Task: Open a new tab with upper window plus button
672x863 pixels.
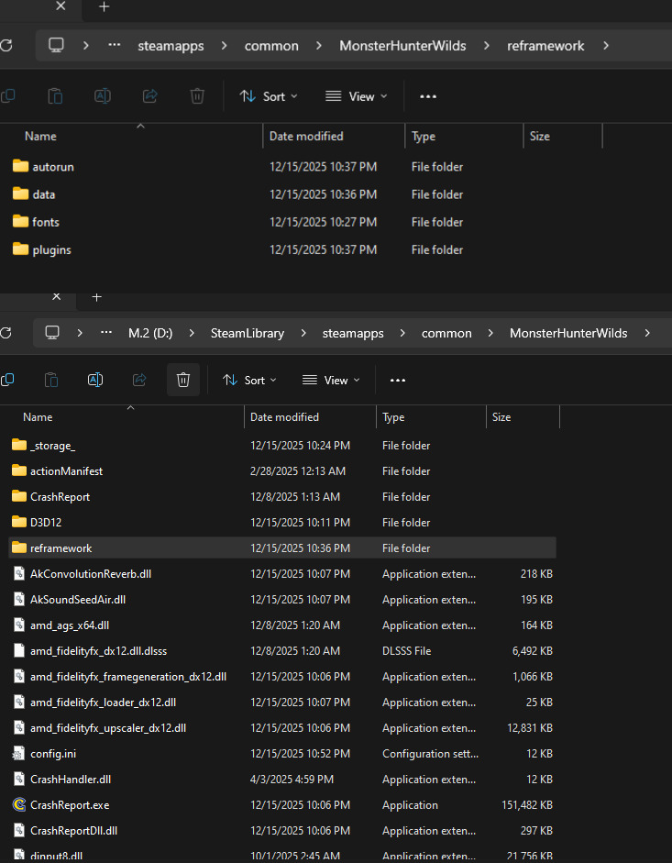Action: 105,7
